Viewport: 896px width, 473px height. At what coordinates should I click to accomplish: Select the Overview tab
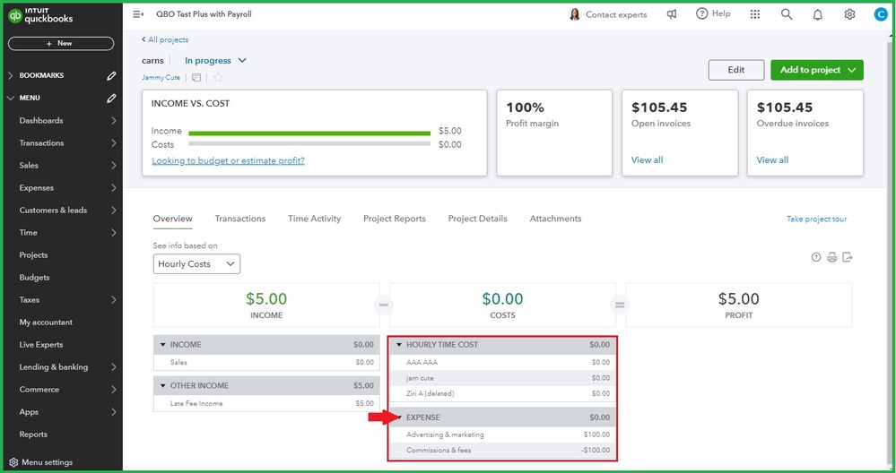(x=172, y=219)
